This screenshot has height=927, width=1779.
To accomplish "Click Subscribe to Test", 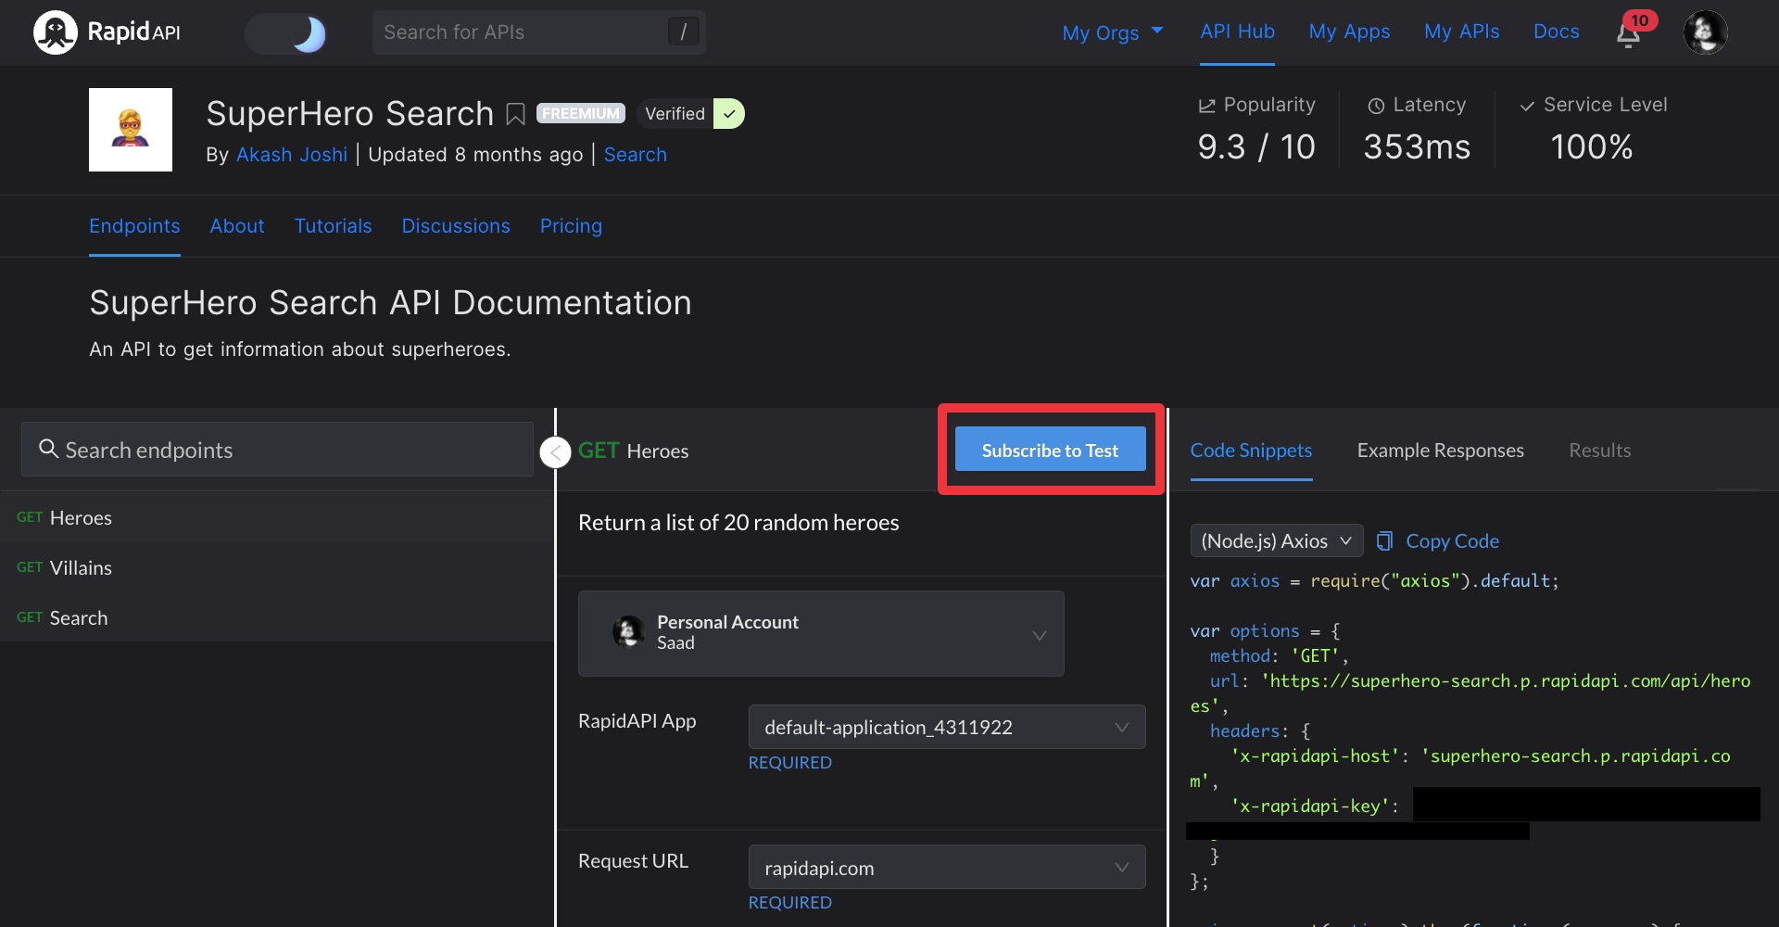I will [1050, 450].
